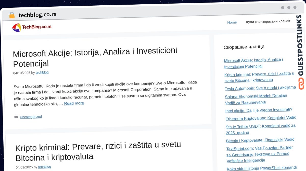This screenshot has height=171, width=306.
Task: Open sidebar link Tesla Automobili
Action: [260, 88]
